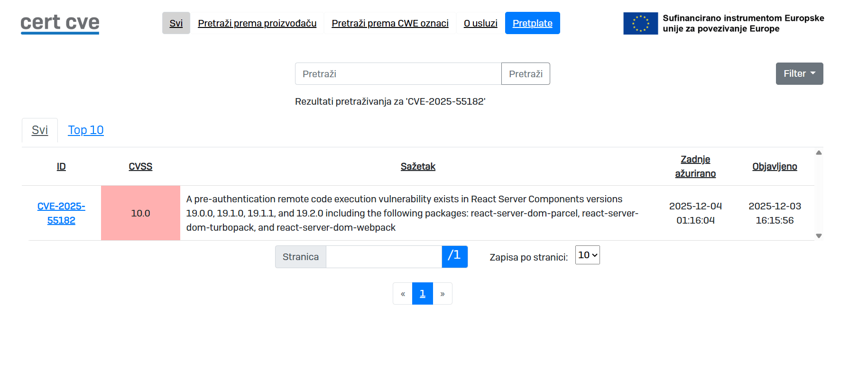849x370 pixels.
Task: Open Pretraži prema CWE oznaci page
Action: point(390,23)
